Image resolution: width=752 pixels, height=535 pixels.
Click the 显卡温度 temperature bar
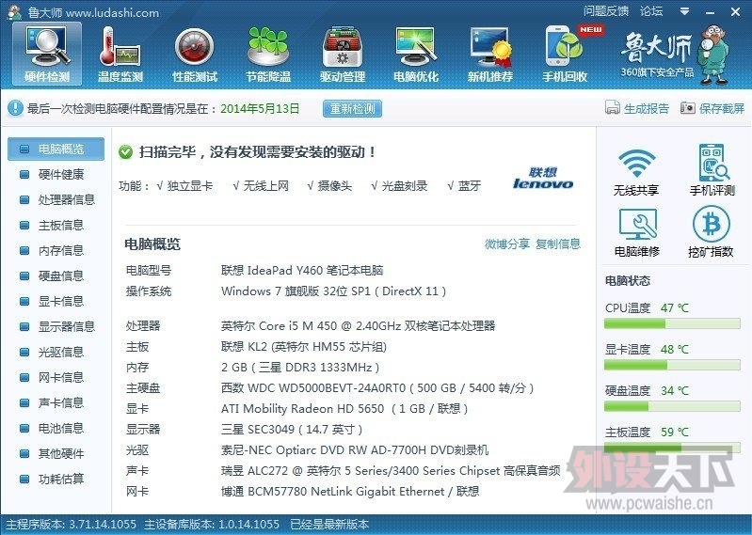pos(672,366)
